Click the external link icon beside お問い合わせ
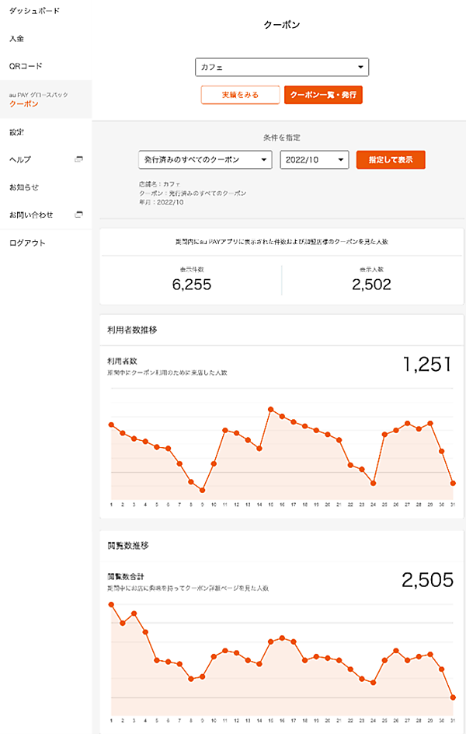The width and height of the screenshot is (466, 734). pos(78,215)
